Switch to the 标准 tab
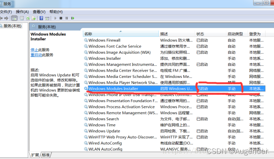Screen dimensions: 274x159 [46, 155]
